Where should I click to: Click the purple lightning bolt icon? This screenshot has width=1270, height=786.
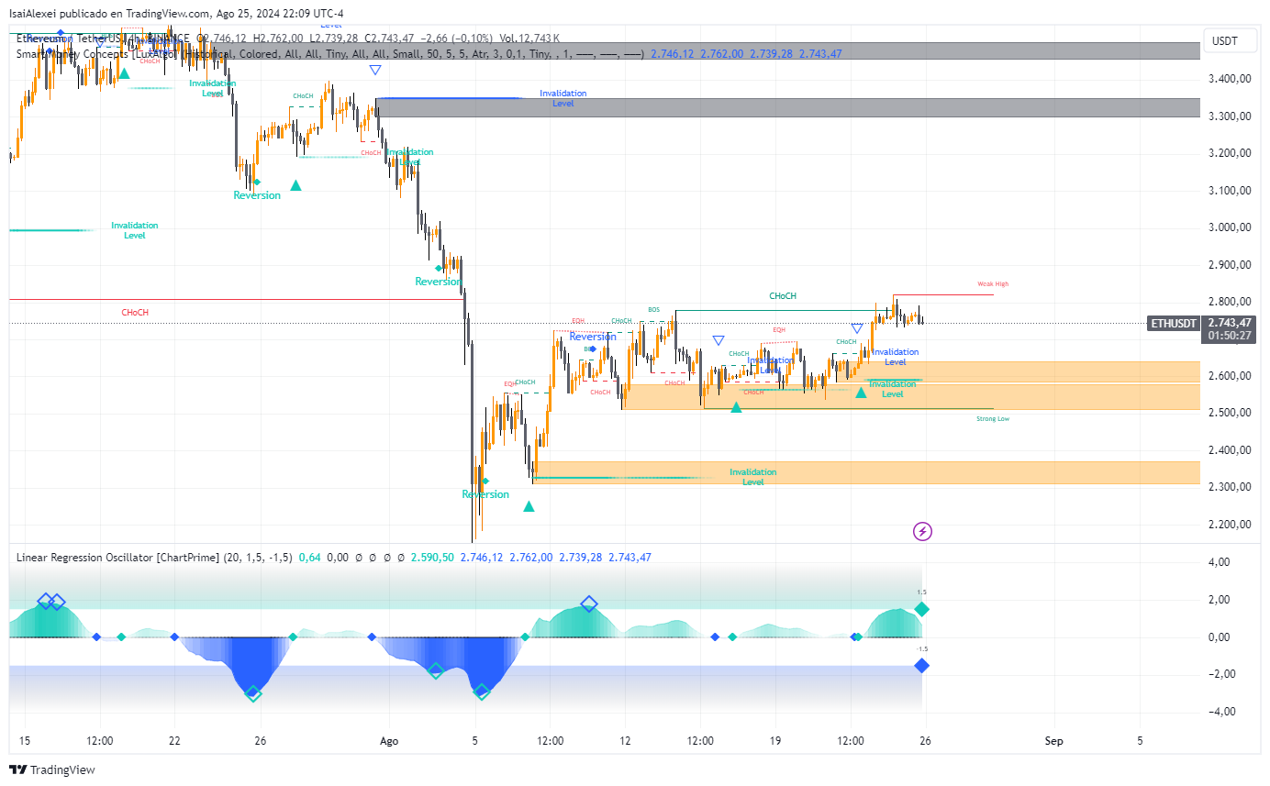pyautogui.click(x=922, y=531)
